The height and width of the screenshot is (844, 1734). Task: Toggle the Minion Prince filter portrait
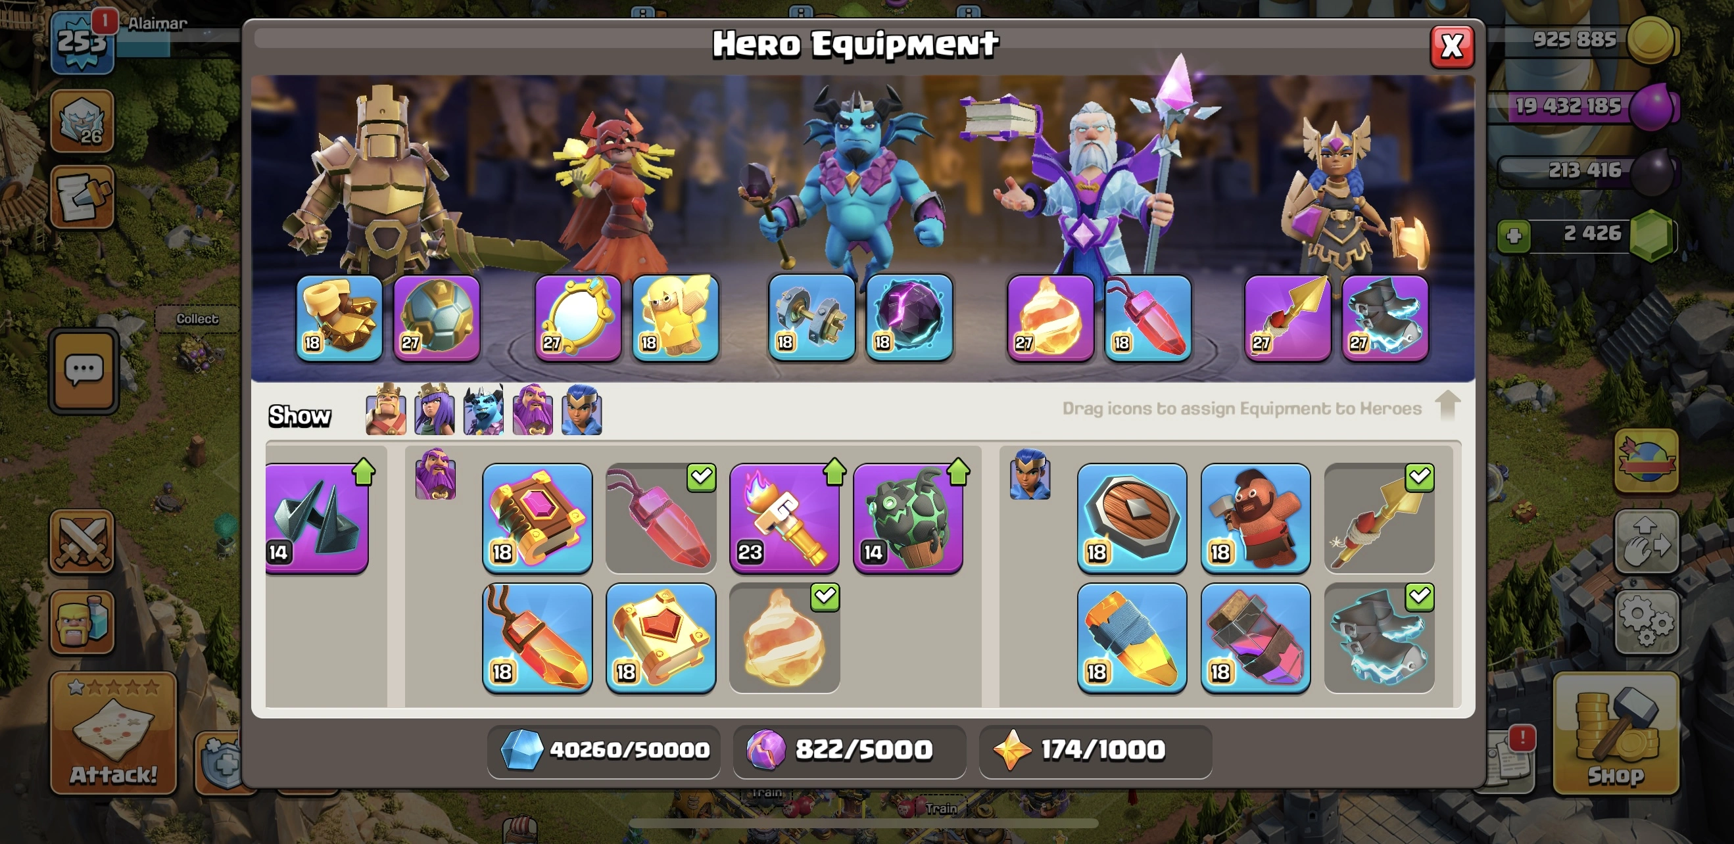[483, 410]
